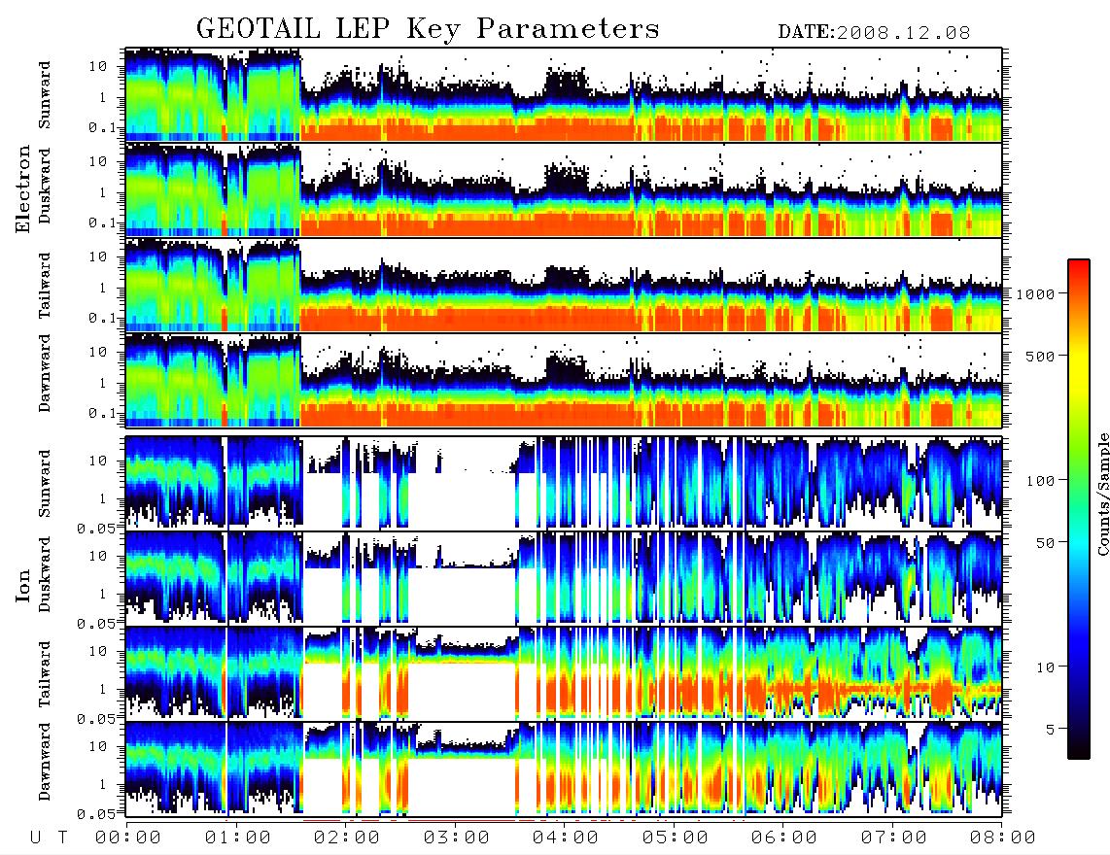Click the Ion Sunward spectrogram panel
The image size is (1110, 855).
(x=564, y=483)
